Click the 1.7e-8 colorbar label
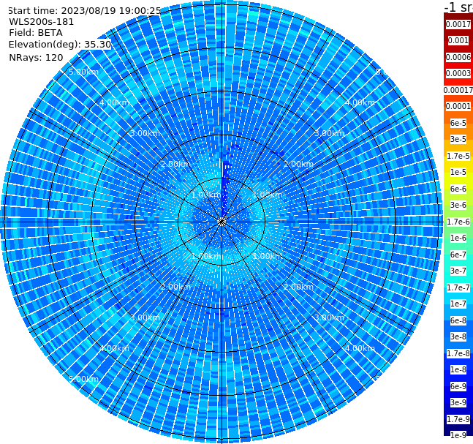473x444 pixels. click(x=458, y=353)
